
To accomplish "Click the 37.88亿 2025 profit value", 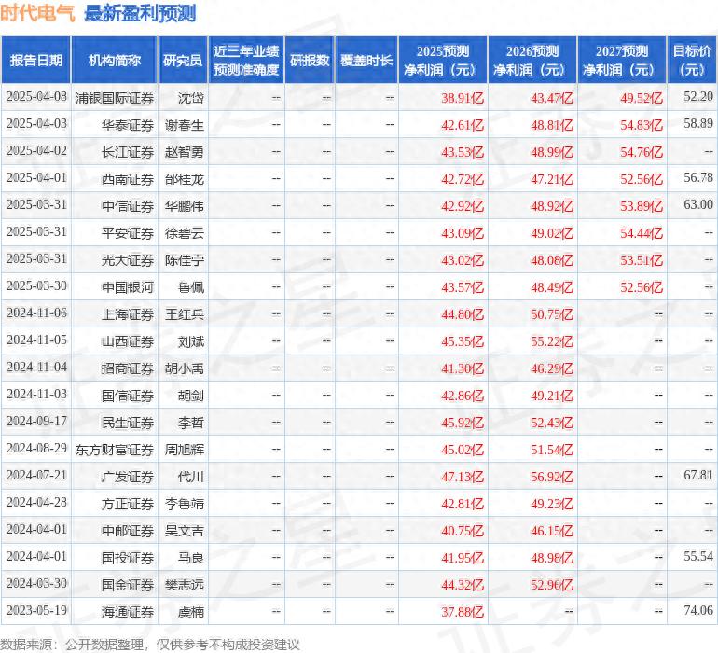I will [463, 611].
